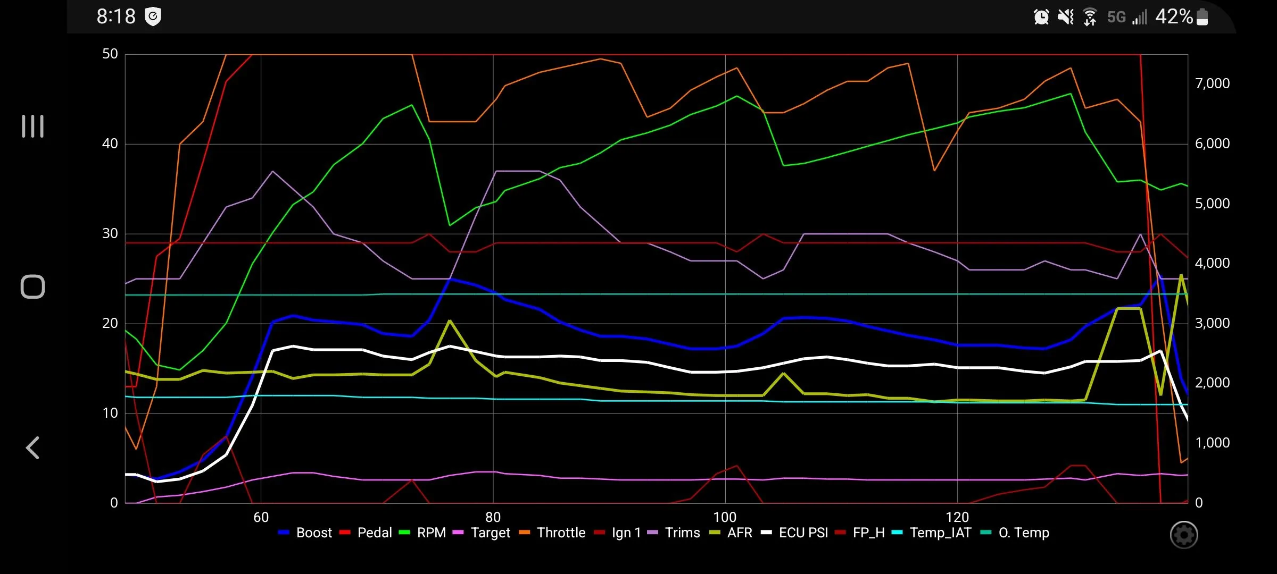1277x574 pixels.
Task: Click the x-axis label 100
Action: [x=725, y=517]
